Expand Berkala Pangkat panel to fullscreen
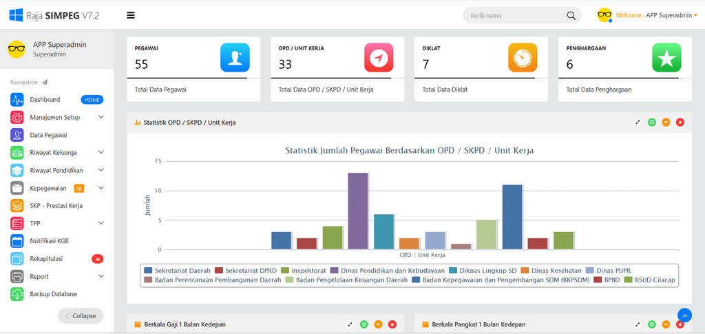The width and height of the screenshot is (705, 334). pyautogui.click(x=638, y=324)
